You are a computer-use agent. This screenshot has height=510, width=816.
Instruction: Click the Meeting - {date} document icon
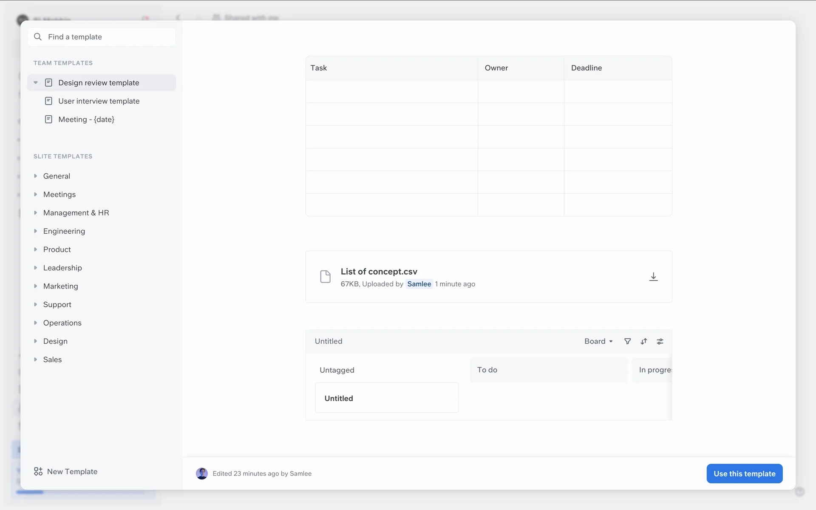click(x=49, y=119)
